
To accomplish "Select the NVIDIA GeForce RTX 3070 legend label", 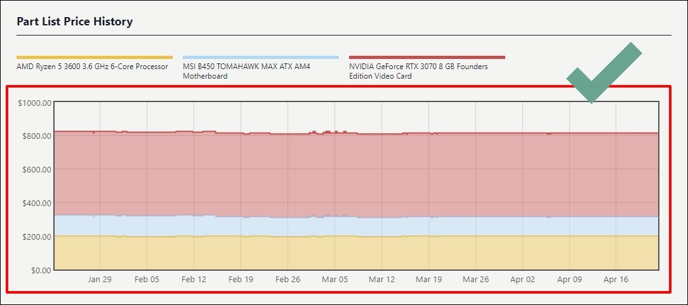I will tap(418, 71).
